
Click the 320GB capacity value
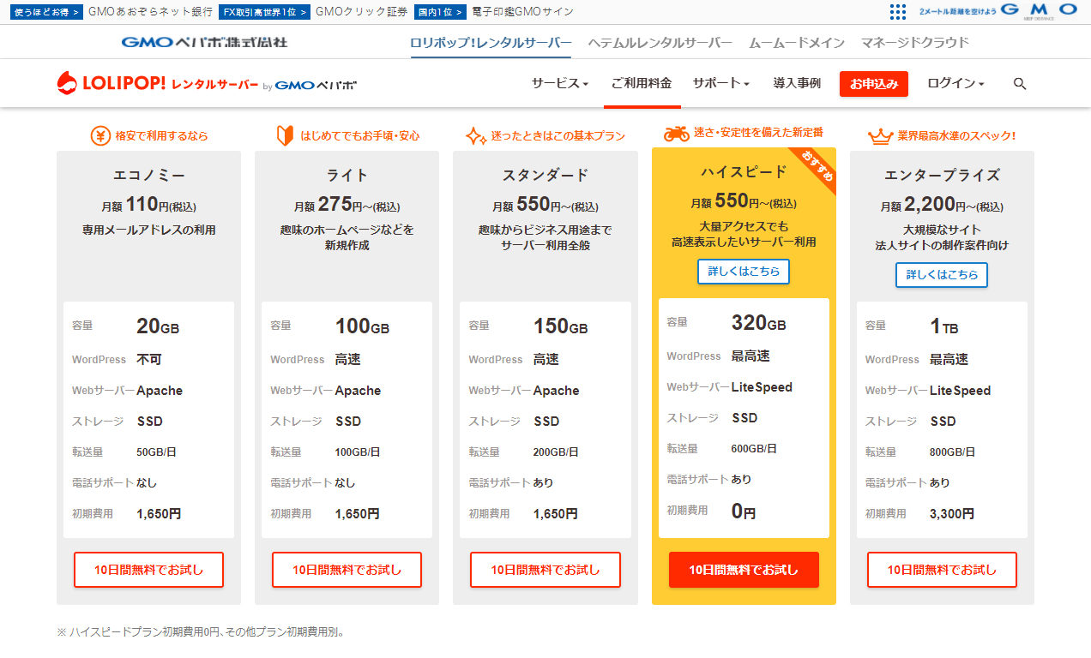[758, 322]
